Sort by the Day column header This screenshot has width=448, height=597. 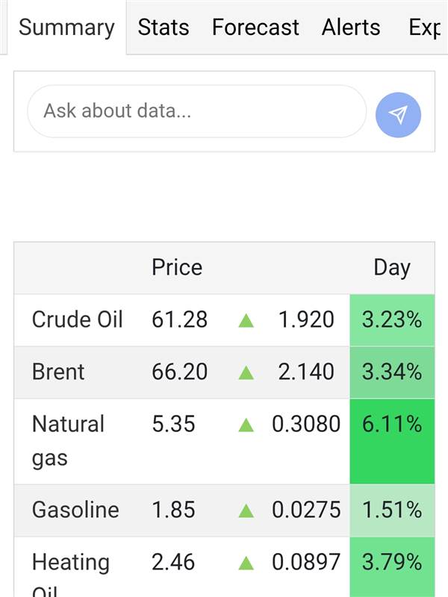392,268
